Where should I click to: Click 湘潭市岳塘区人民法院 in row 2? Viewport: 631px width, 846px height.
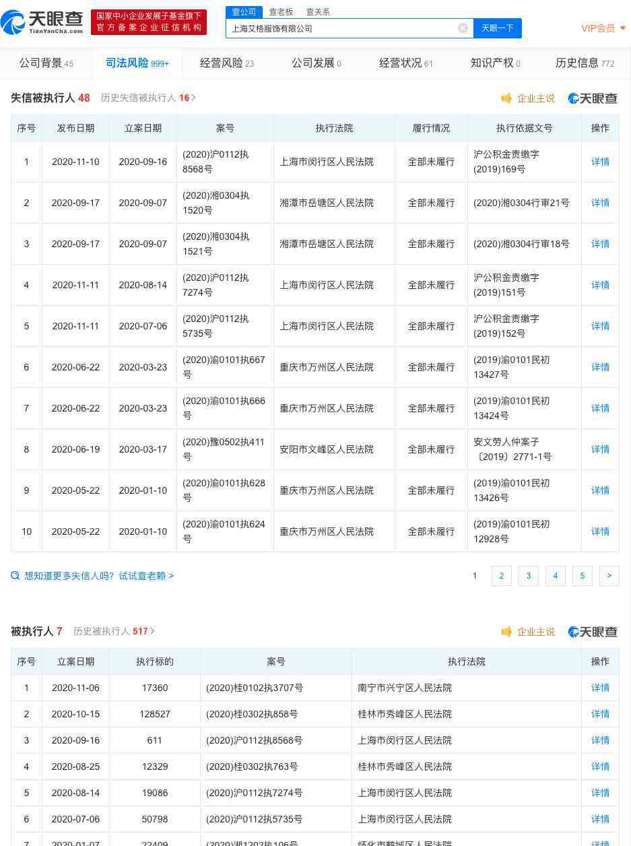pyautogui.click(x=327, y=203)
